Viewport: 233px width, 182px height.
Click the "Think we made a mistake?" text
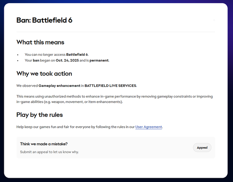point(44,144)
